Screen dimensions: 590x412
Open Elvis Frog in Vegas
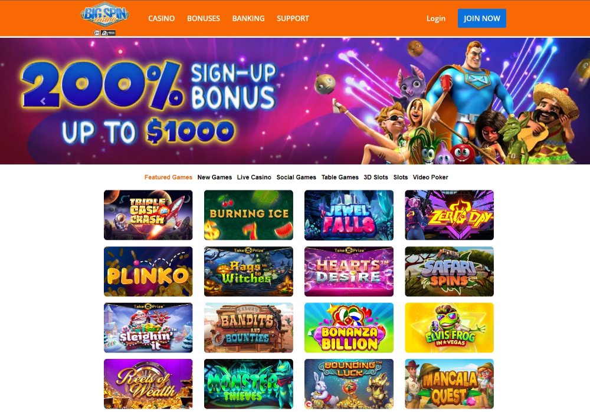point(449,328)
